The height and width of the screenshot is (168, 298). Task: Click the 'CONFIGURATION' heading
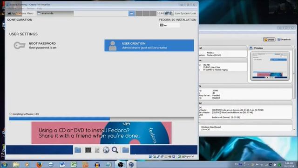tap(20, 20)
